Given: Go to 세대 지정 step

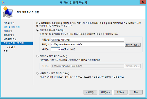Looking at the screenshot, I should tap(8, 31).
